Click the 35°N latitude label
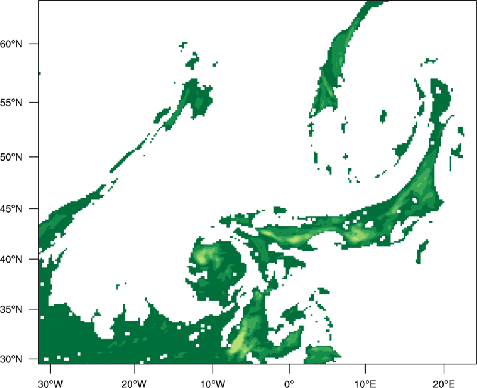 [x=11, y=309]
